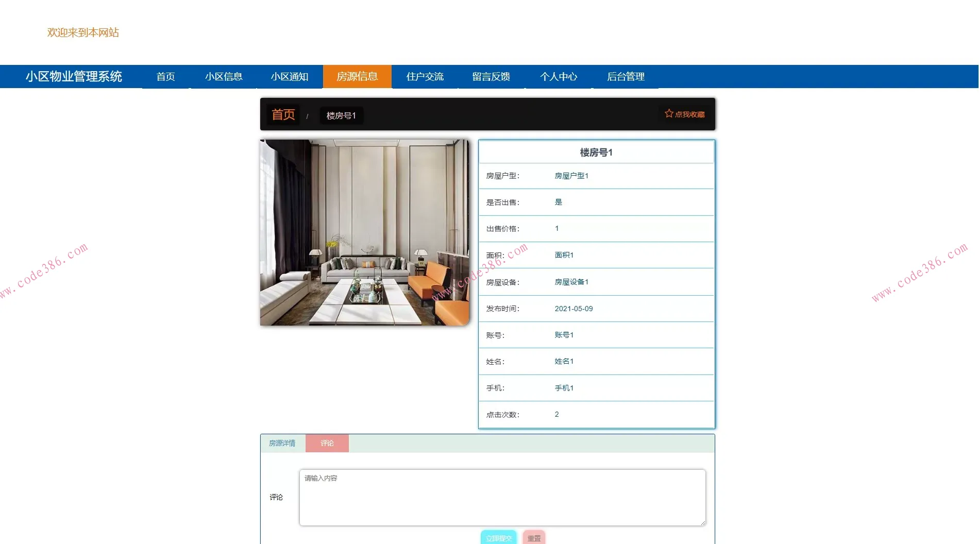Switch to the 评论 comments tab
Image resolution: width=979 pixels, height=544 pixels.
(x=327, y=443)
